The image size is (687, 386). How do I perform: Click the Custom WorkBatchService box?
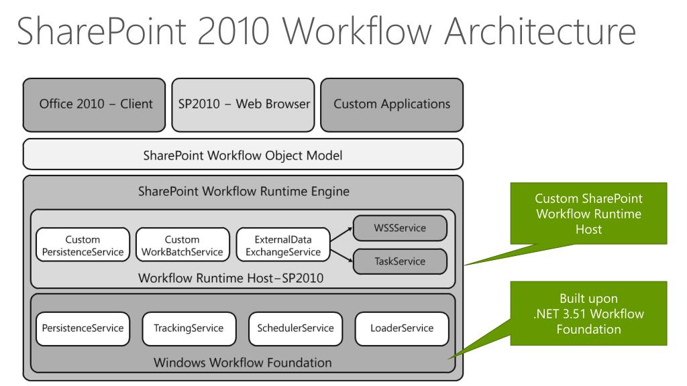tap(182, 245)
